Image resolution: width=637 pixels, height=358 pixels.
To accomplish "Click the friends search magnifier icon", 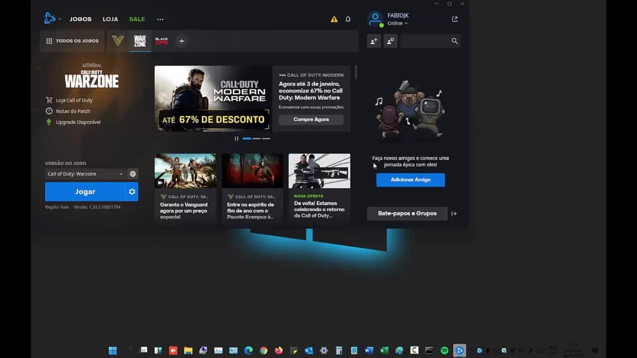I will click(x=454, y=41).
